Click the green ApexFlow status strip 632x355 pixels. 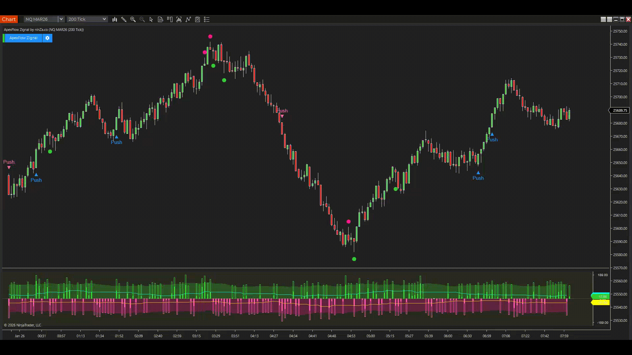(4, 38)
